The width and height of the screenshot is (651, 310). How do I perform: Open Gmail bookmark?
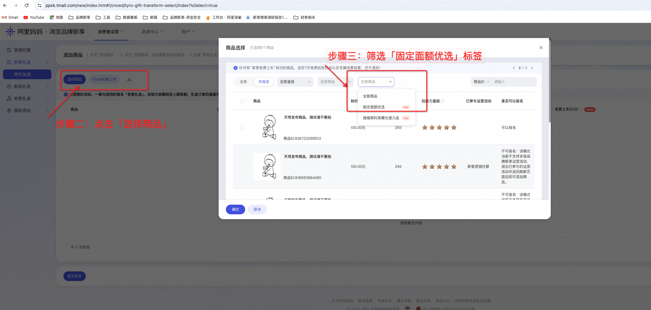[10, 18]
